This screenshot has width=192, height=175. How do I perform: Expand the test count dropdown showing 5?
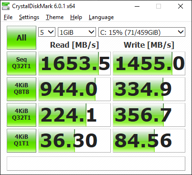[47, 32]
